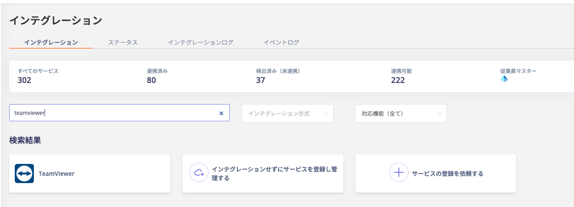
Task: Click the 従業員マスター blue pyramid icon
Action: point(504,79)
